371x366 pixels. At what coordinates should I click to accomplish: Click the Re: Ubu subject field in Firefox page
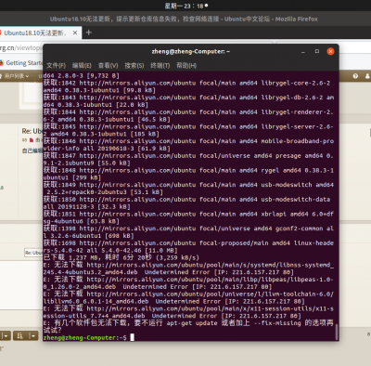click(33, 253)
